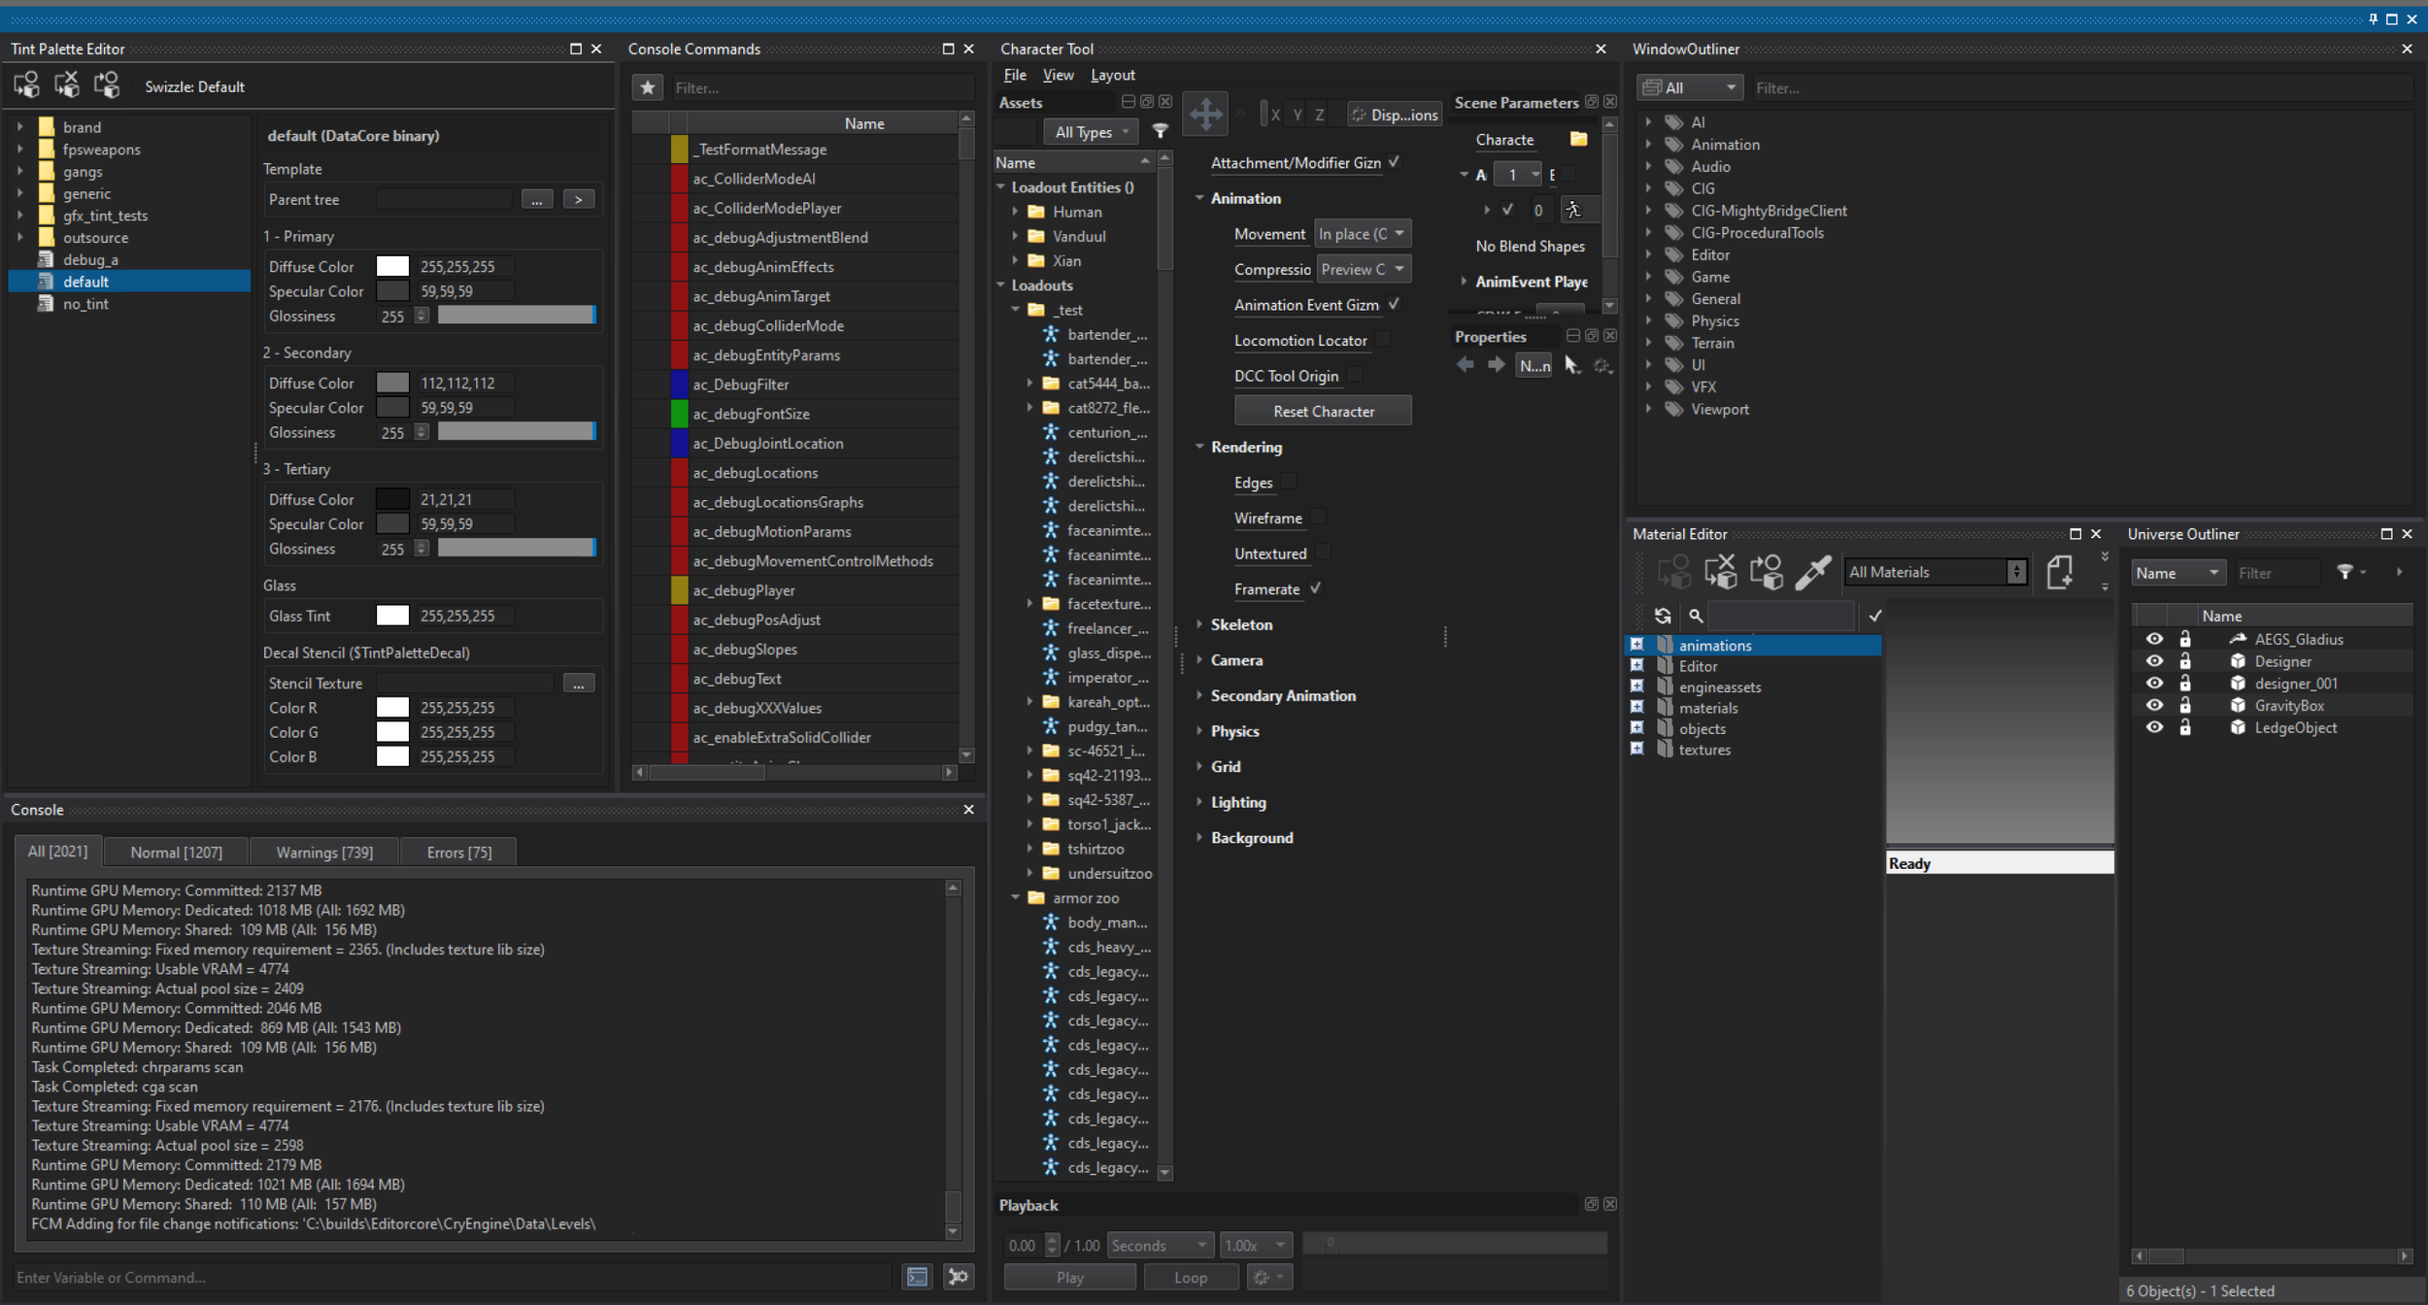
Task: Switch to the Errors [75] tab
Action: pos(458,852)
